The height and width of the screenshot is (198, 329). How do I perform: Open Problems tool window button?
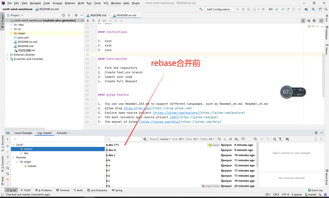pyautogui.click(x=43, y=190)
